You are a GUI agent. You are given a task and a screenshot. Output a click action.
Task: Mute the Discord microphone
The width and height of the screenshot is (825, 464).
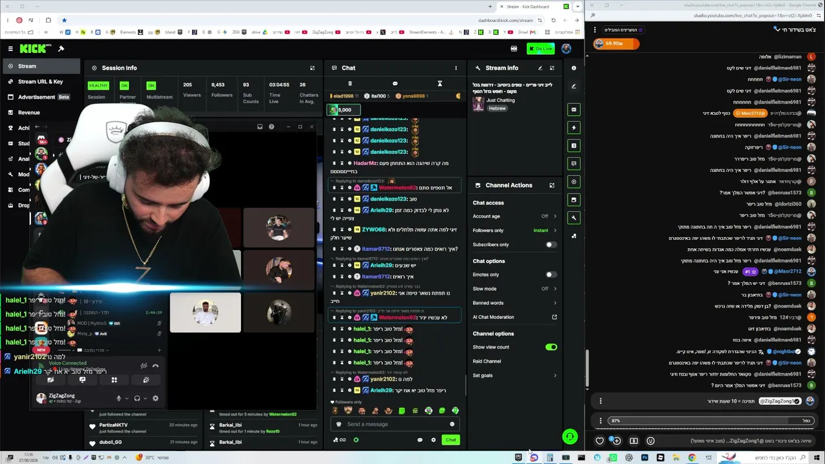point(119,398)
